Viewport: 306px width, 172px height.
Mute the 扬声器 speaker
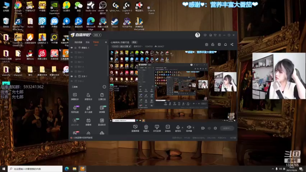coord(189,128)
